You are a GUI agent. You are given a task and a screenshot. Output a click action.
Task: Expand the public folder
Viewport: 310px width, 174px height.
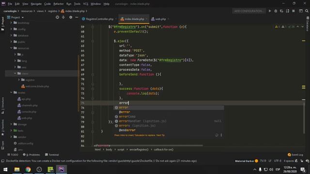11,42
